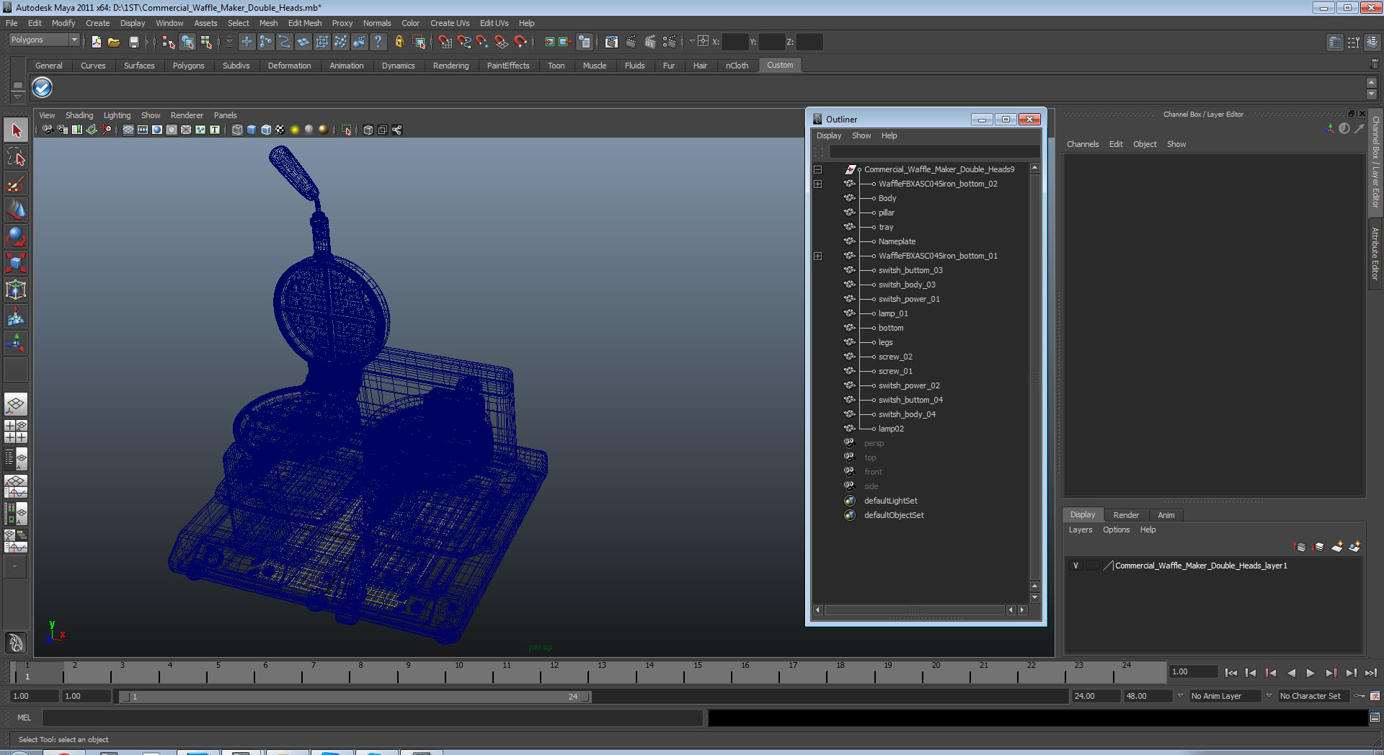
Task: Toggle snap to view planes magnet
Action: (x=502, y=42)
